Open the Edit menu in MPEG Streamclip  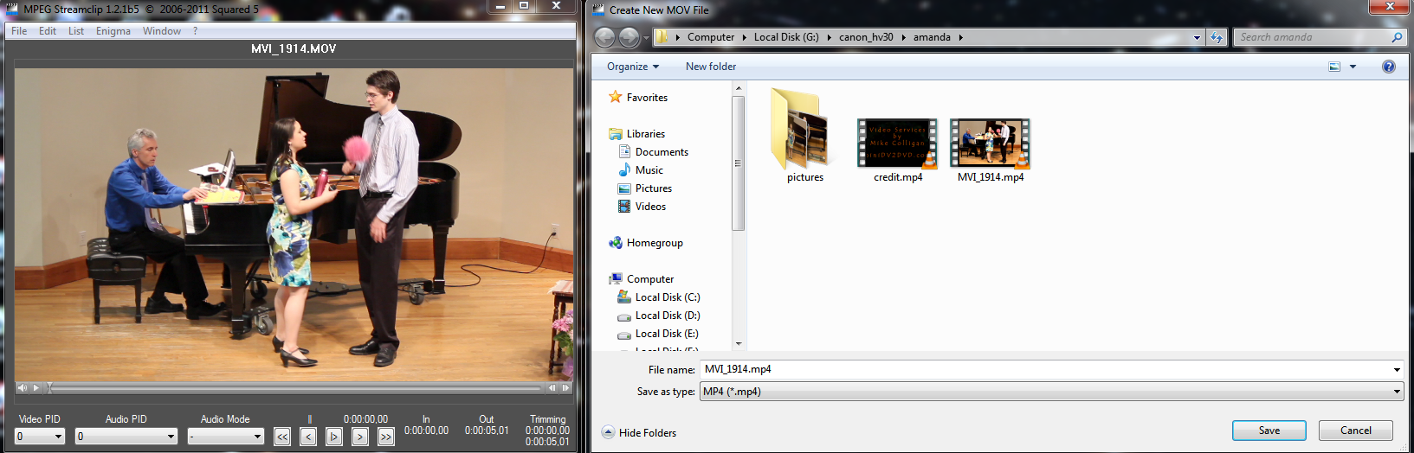click(48, 31)
